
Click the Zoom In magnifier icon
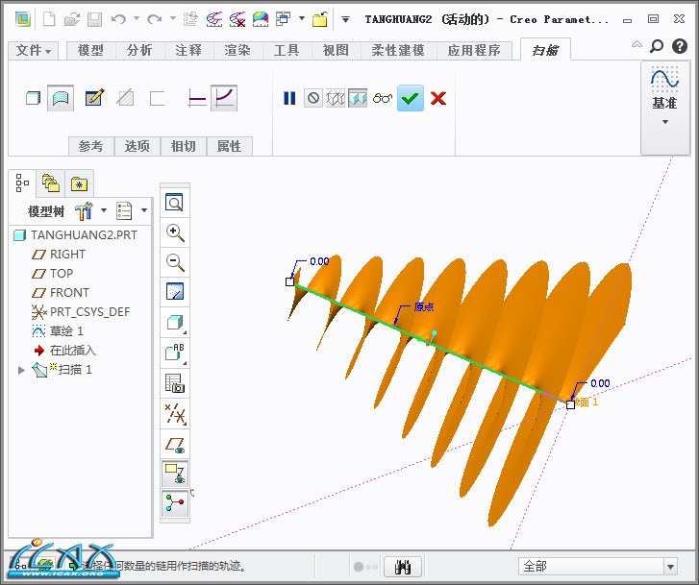pyautogui.click(x=175, y=232)
